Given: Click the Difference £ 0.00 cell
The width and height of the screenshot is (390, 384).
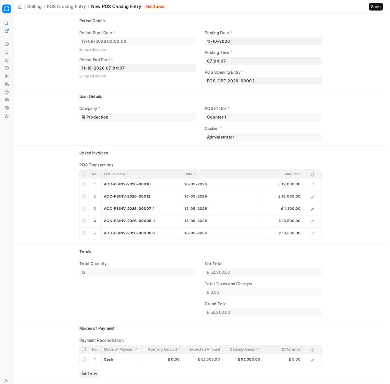Looking at the screenshot, I should point(283,360).
